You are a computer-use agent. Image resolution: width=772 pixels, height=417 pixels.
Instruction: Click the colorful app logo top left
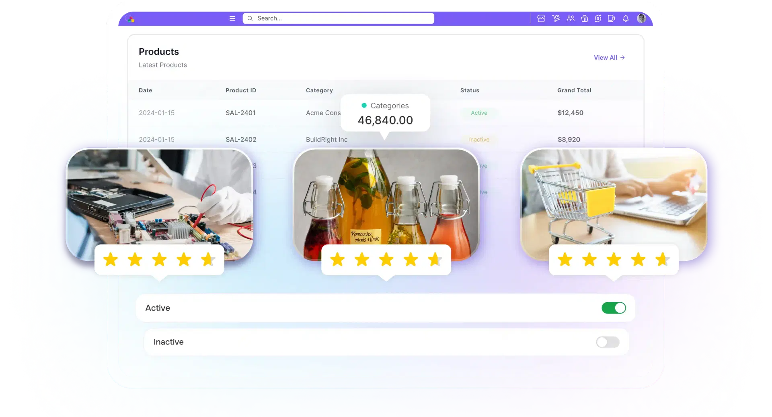point(130,18)
